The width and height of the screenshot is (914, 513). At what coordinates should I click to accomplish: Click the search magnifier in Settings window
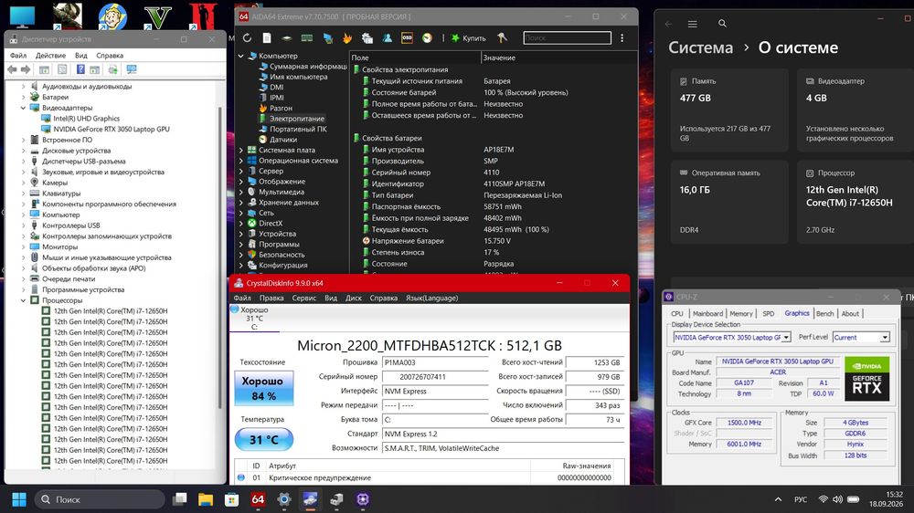point(722,24)
